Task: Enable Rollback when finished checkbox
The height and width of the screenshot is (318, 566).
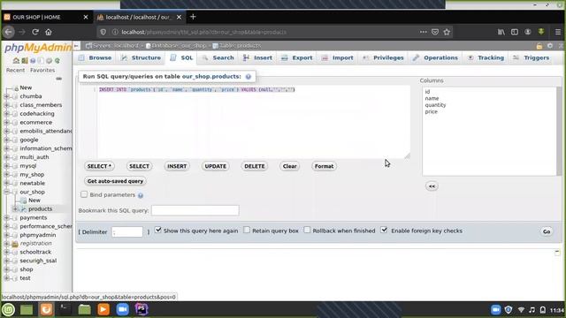Action: (307, 230)
